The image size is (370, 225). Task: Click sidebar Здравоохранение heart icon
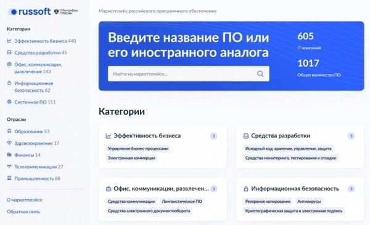pos(9,143)
